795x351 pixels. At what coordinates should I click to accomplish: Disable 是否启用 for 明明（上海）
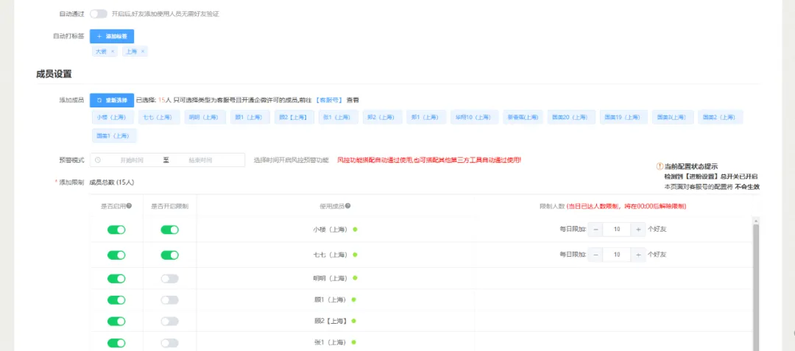click(x=116, y=279)
